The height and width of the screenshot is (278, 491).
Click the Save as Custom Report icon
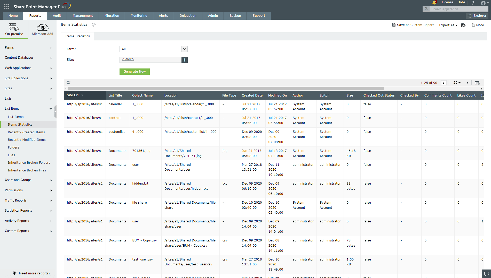(394, 25)
